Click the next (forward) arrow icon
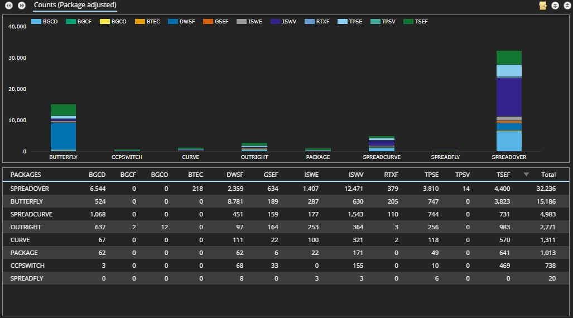This screenshot has width=573, height=318. pos(22,6)
